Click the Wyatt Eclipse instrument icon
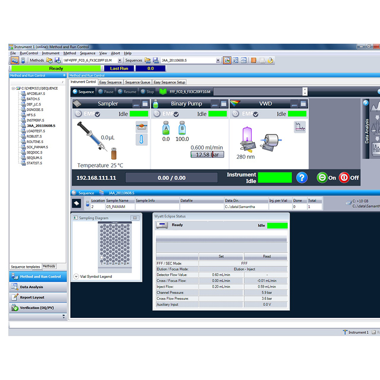This screenshot has width=380, height=380. (x=162, y=225)
